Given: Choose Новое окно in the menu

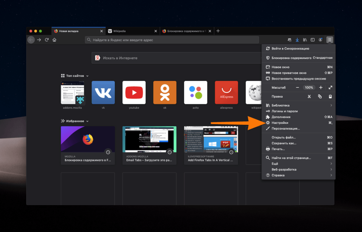Looking at the screenshot, I should coord(298,67).
